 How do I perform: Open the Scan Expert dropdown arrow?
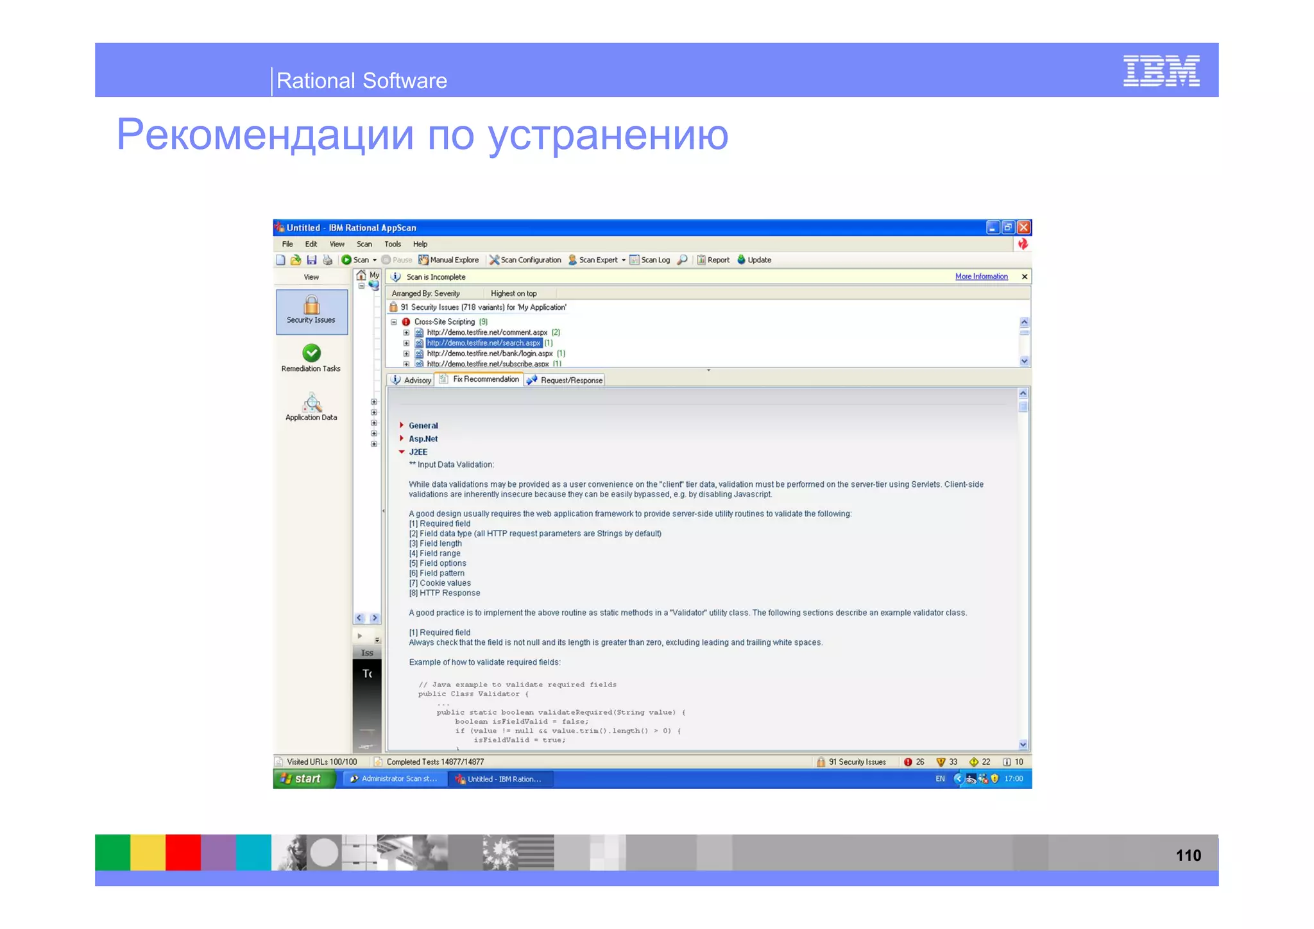click(624, 260)
